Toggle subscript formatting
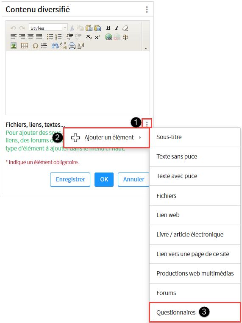This screenshot has height=323, width=242. (x=89, y=37)
